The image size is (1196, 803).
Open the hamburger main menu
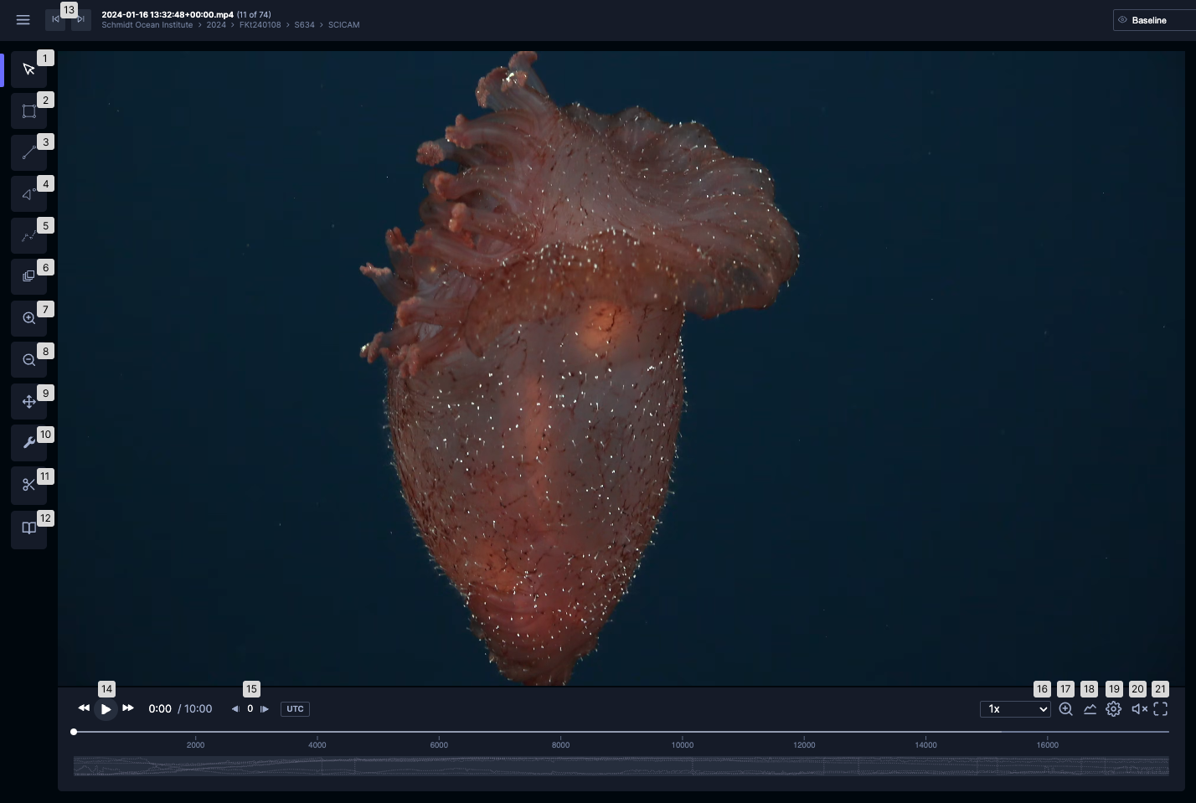23,20
